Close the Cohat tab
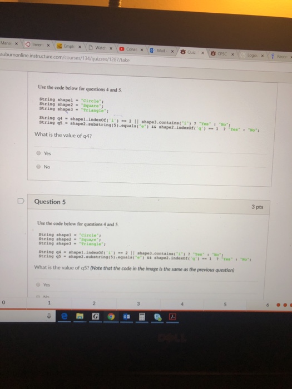292x389 pixels. point(141,49)
